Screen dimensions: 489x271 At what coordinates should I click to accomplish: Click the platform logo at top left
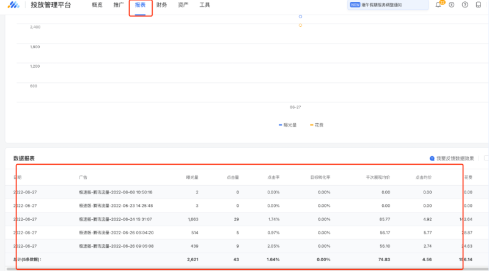(x=13, y=5)
